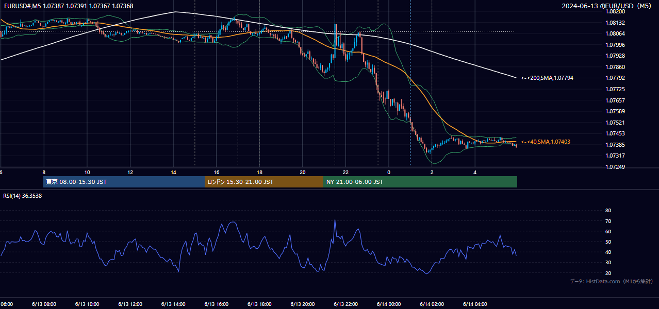This screenshot has width=659, height=309.
Task: Click RSI scale label 70
Action: point(608,221)
